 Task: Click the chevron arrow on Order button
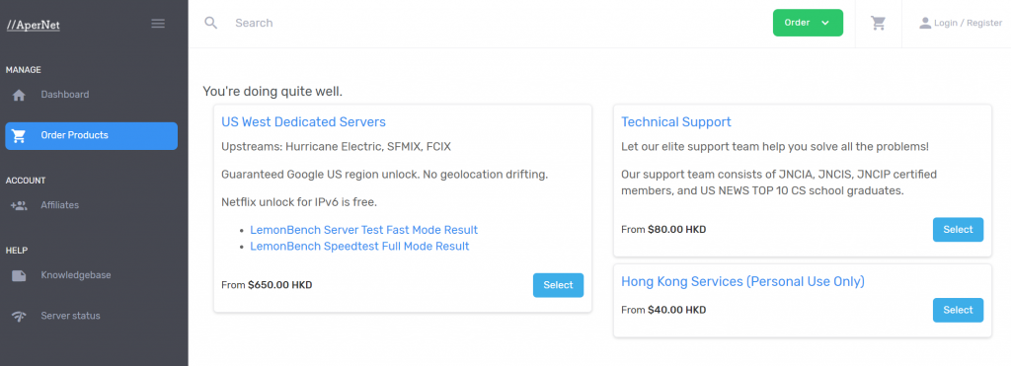825,24
